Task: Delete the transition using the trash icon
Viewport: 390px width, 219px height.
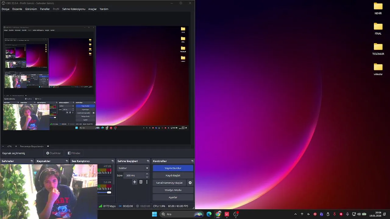Action: point(141,182)
